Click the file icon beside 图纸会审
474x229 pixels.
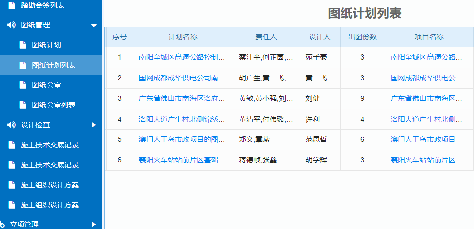(x=22, y=85)
